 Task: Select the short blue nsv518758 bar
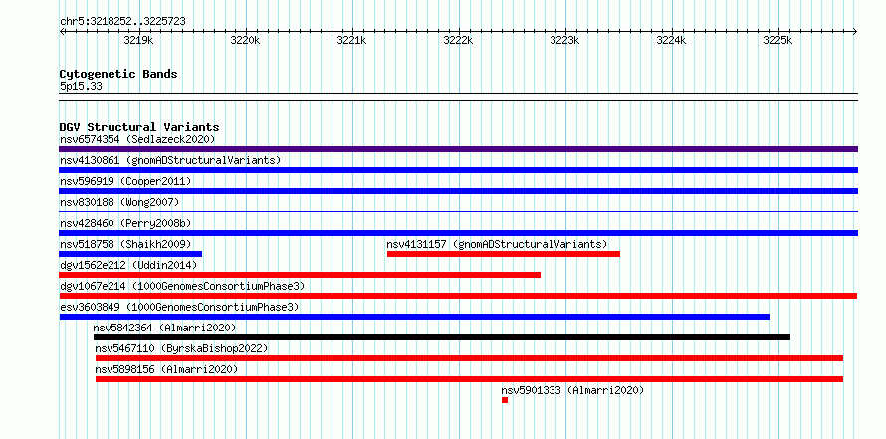[x=130, y=254]
